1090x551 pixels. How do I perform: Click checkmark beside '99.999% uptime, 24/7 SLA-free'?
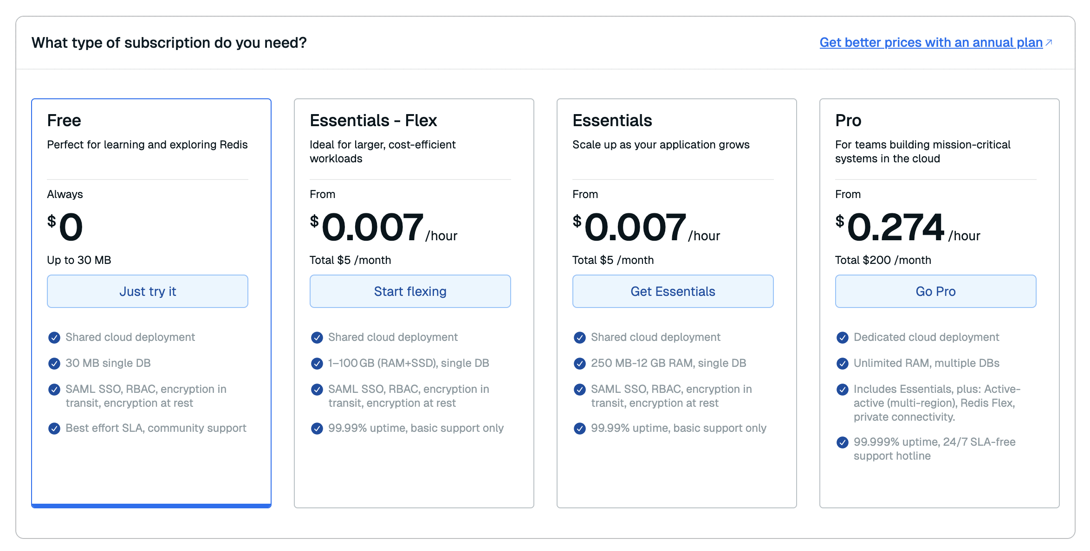click(843, 442)
